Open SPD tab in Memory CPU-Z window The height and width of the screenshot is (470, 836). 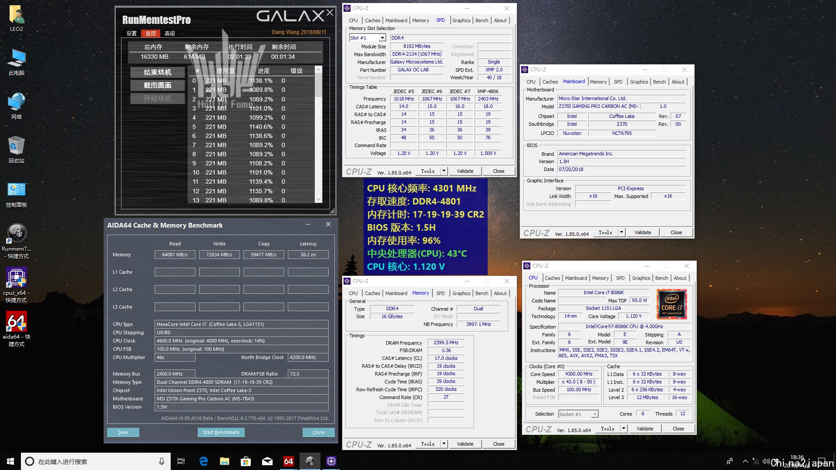tap(440, 293)
